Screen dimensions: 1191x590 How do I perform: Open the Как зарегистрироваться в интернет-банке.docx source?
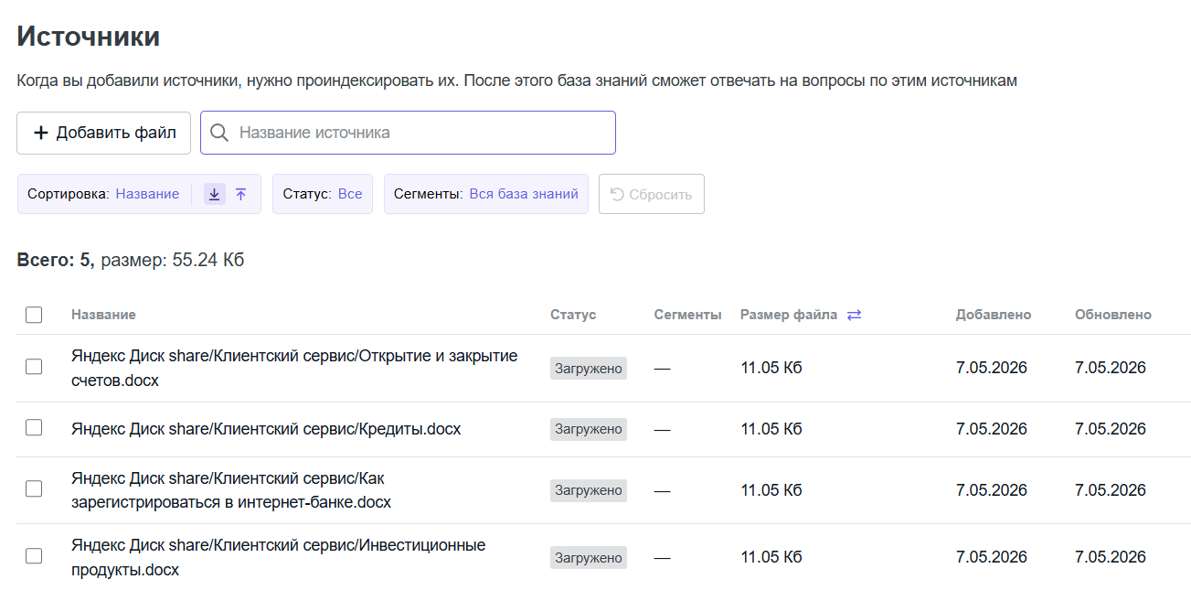tap(231, 490)
